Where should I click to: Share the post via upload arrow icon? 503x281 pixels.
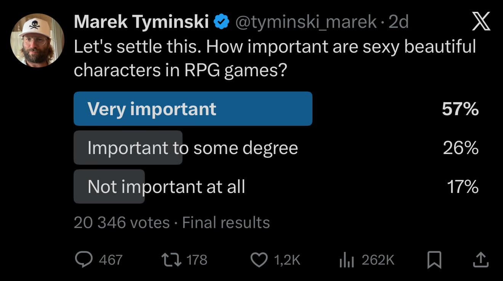481,260
